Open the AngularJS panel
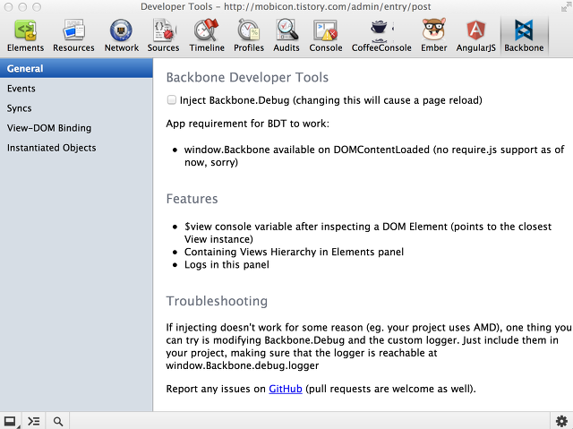The width and height of the screenshot is (573, 429). (x=475, y=36)
